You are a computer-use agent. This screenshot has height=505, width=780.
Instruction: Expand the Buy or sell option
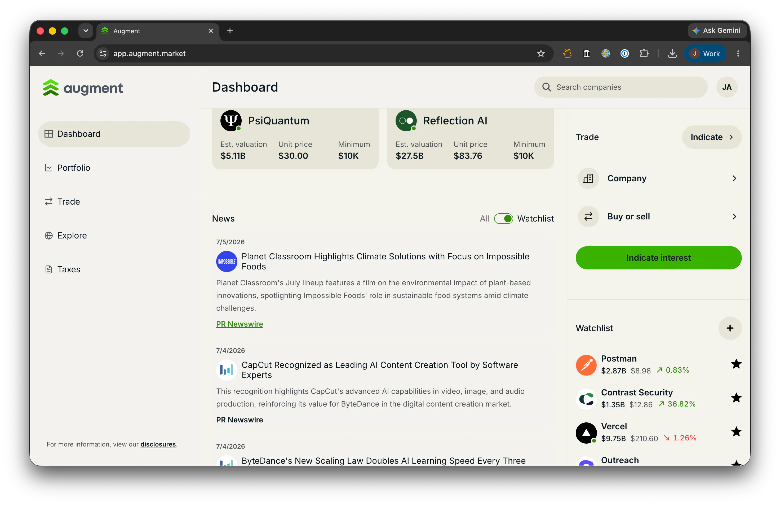tap(659, 217)
